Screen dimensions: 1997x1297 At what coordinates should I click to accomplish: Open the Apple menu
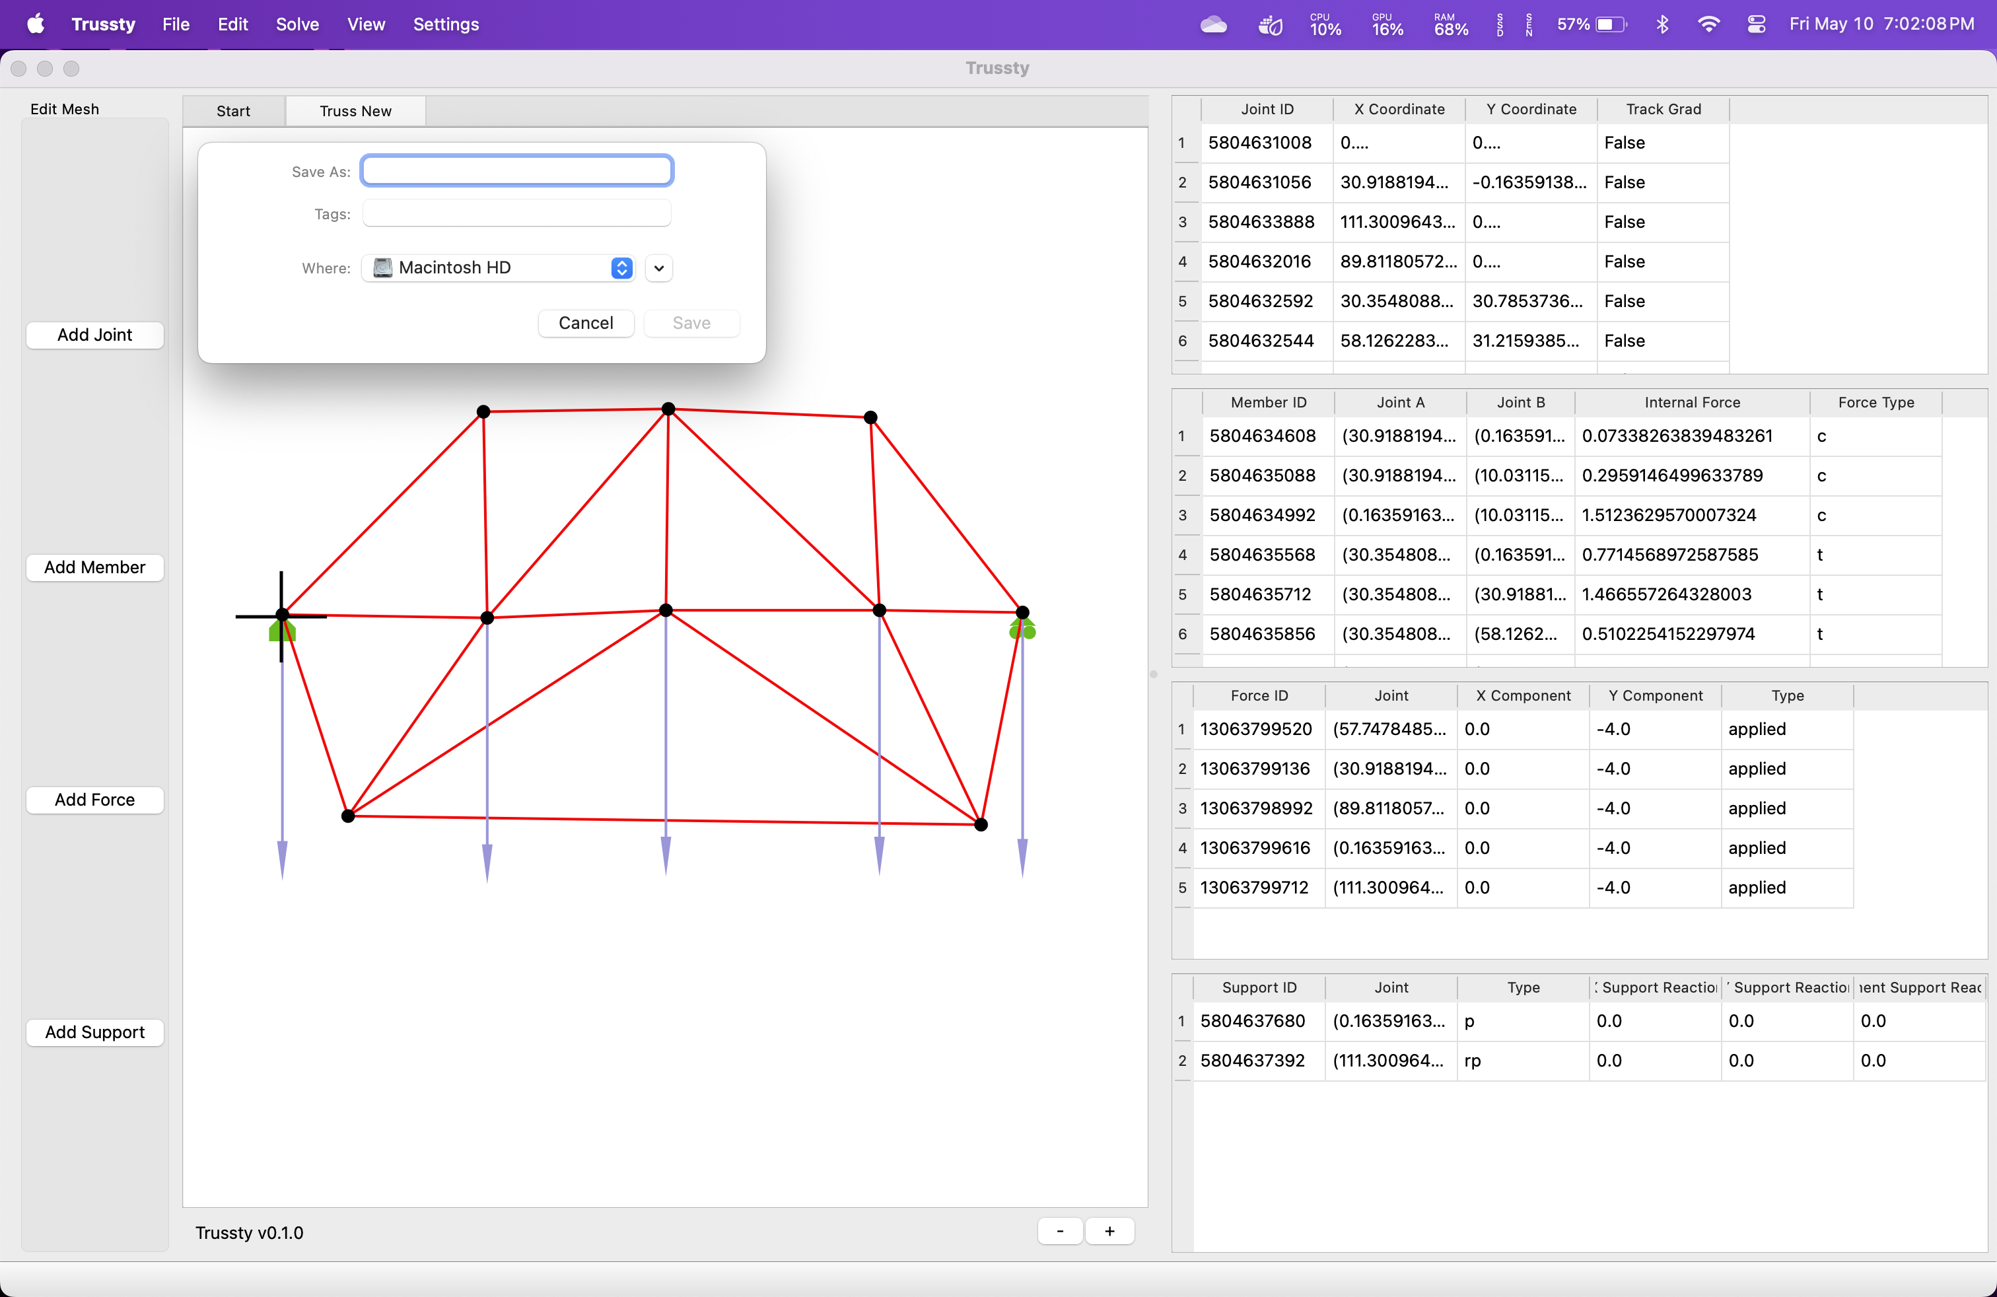(35, 24)
